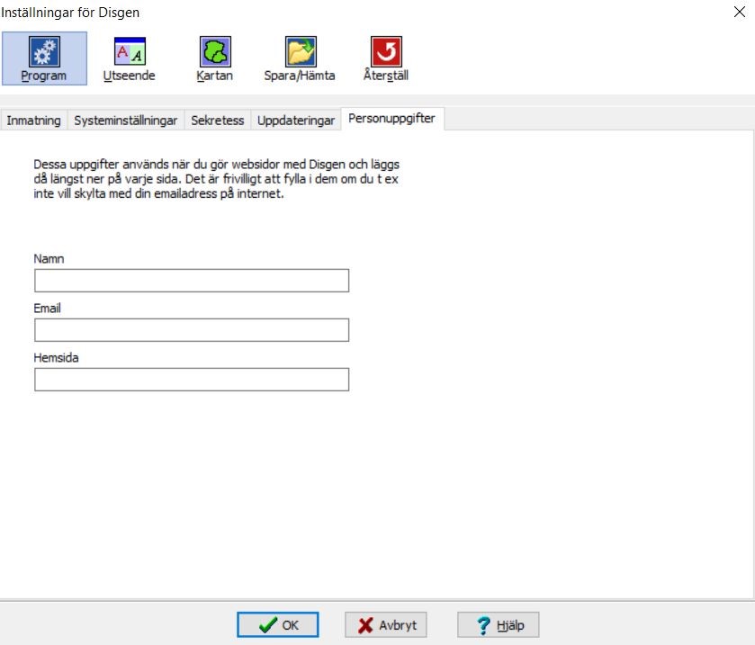755x645 pixels.
Task: Open the Program settings section
Action: [x=44, y=58]
